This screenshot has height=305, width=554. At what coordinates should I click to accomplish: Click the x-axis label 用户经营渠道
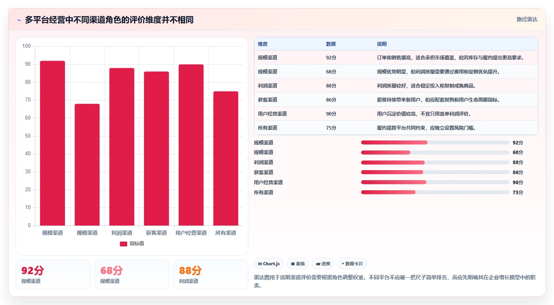(x=191, y=233)
